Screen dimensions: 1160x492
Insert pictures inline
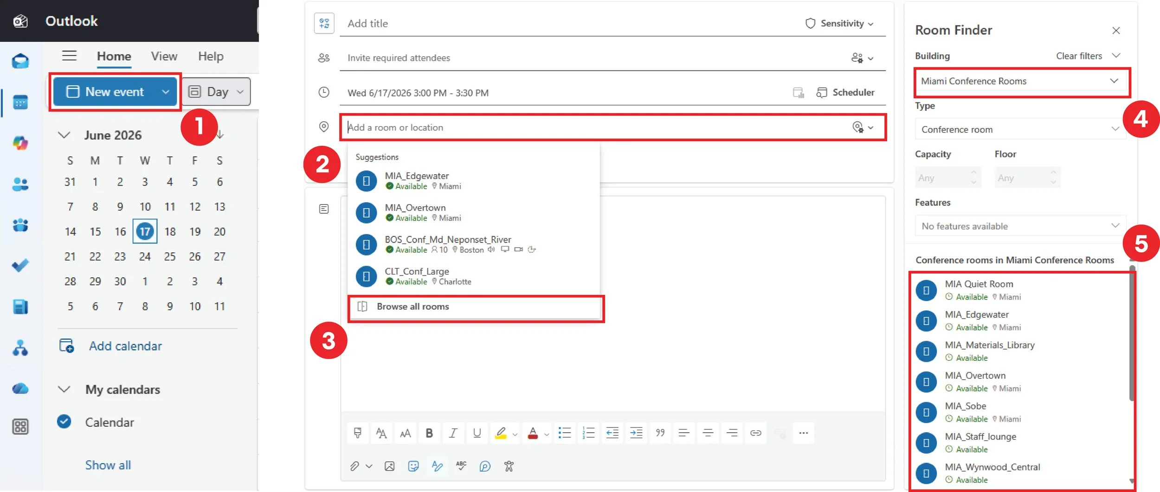click(390, 466)
